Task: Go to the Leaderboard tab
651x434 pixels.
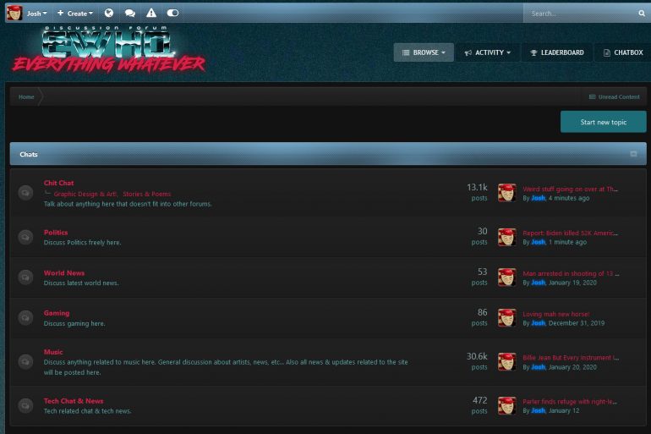Action: [x=556, y=52]
